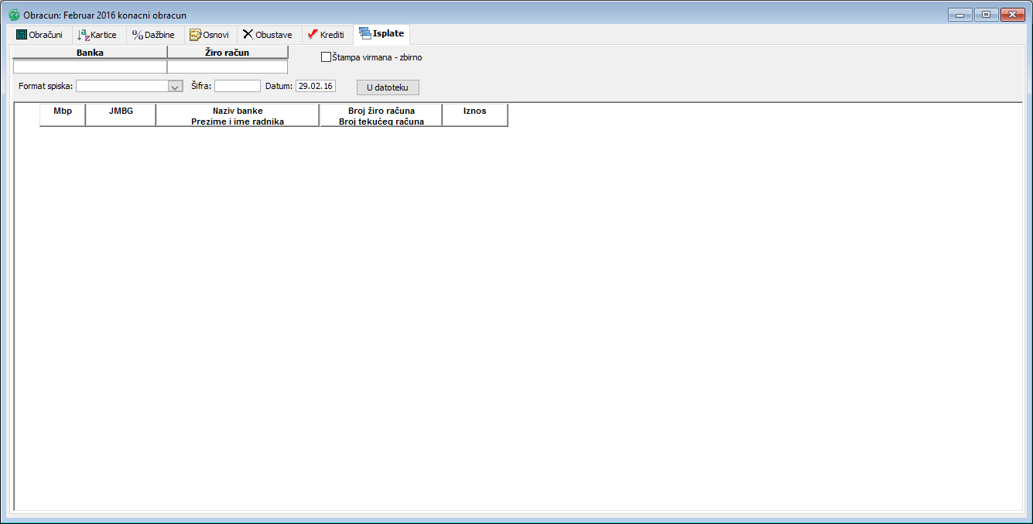The image size is (1033, 524).
Task: Click the Banka column header button
Action: (x=90, y=53)
